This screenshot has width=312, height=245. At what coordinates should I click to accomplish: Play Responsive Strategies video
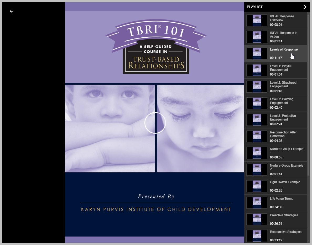(x=285, y=232)
